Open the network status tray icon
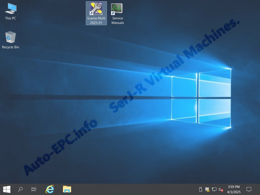260x195 pixels. pos(214,189)
